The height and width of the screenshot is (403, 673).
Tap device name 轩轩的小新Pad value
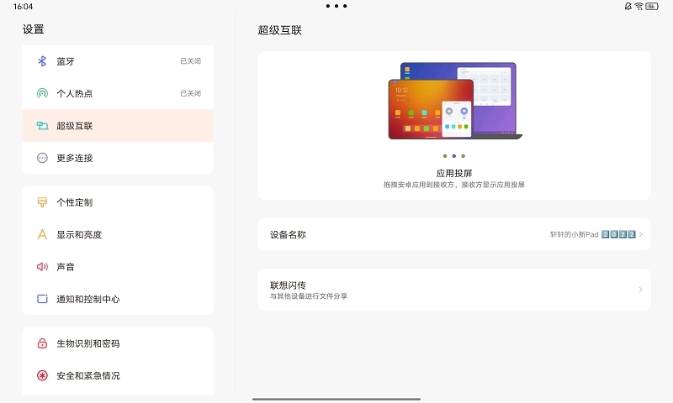click(x=592, y=235)
